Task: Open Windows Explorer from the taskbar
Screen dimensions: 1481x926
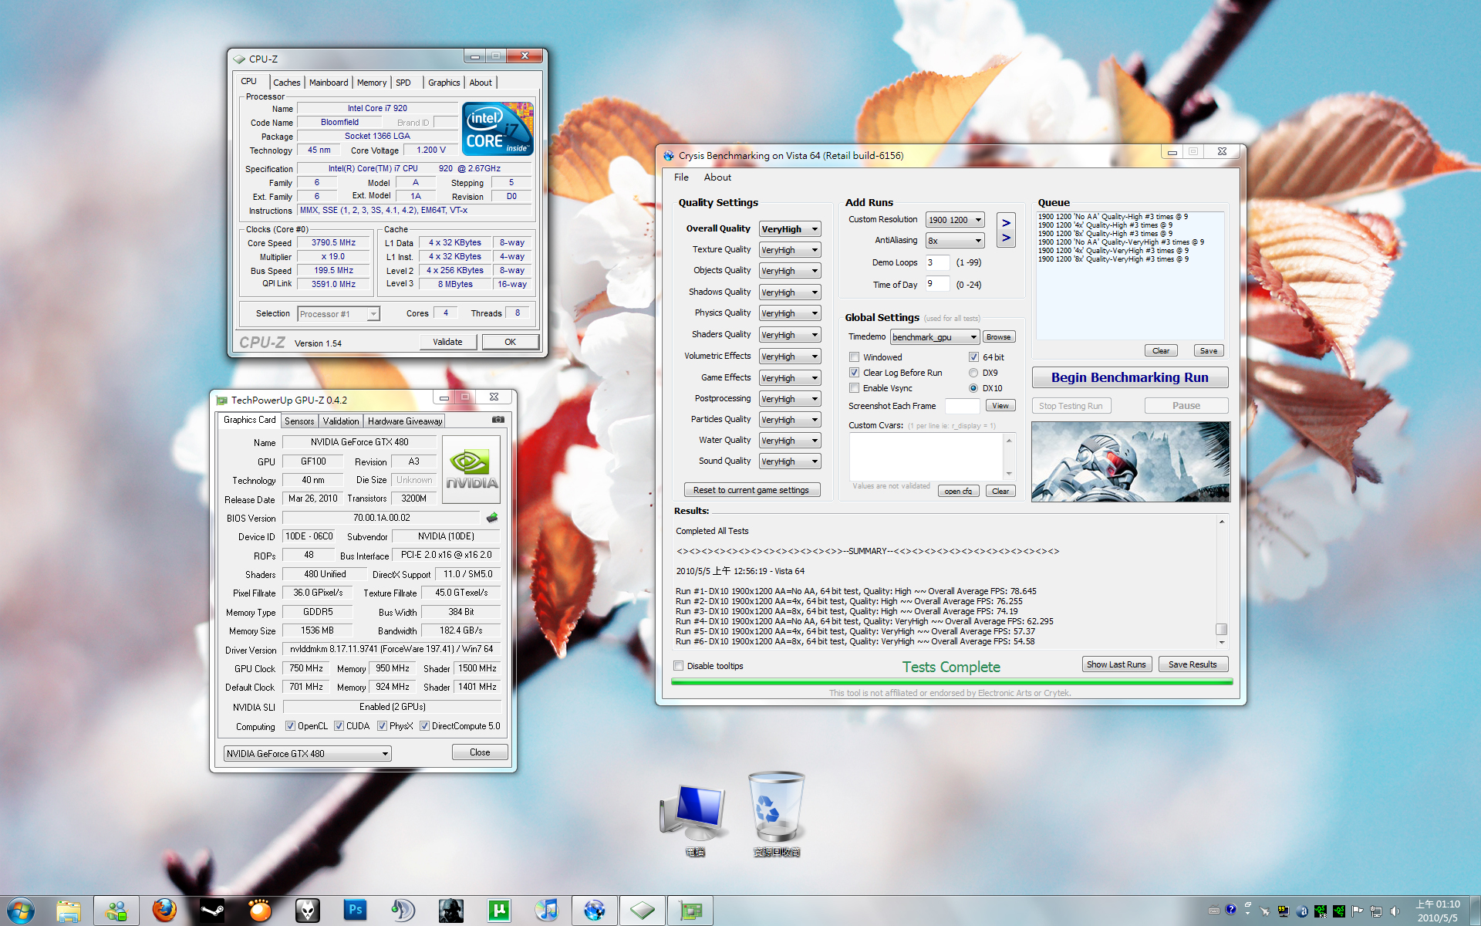Action: 68,911
